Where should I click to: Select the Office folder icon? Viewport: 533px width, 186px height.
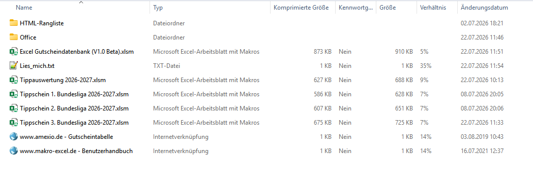pyautogui.click(x=14, y=38)
